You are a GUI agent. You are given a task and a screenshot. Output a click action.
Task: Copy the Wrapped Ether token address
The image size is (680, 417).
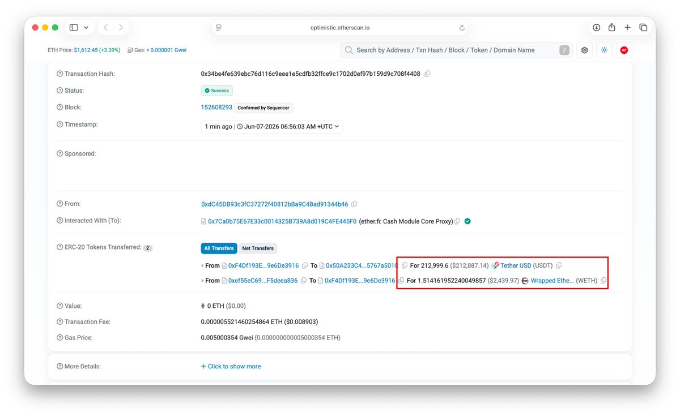click(x=603, y=281)
